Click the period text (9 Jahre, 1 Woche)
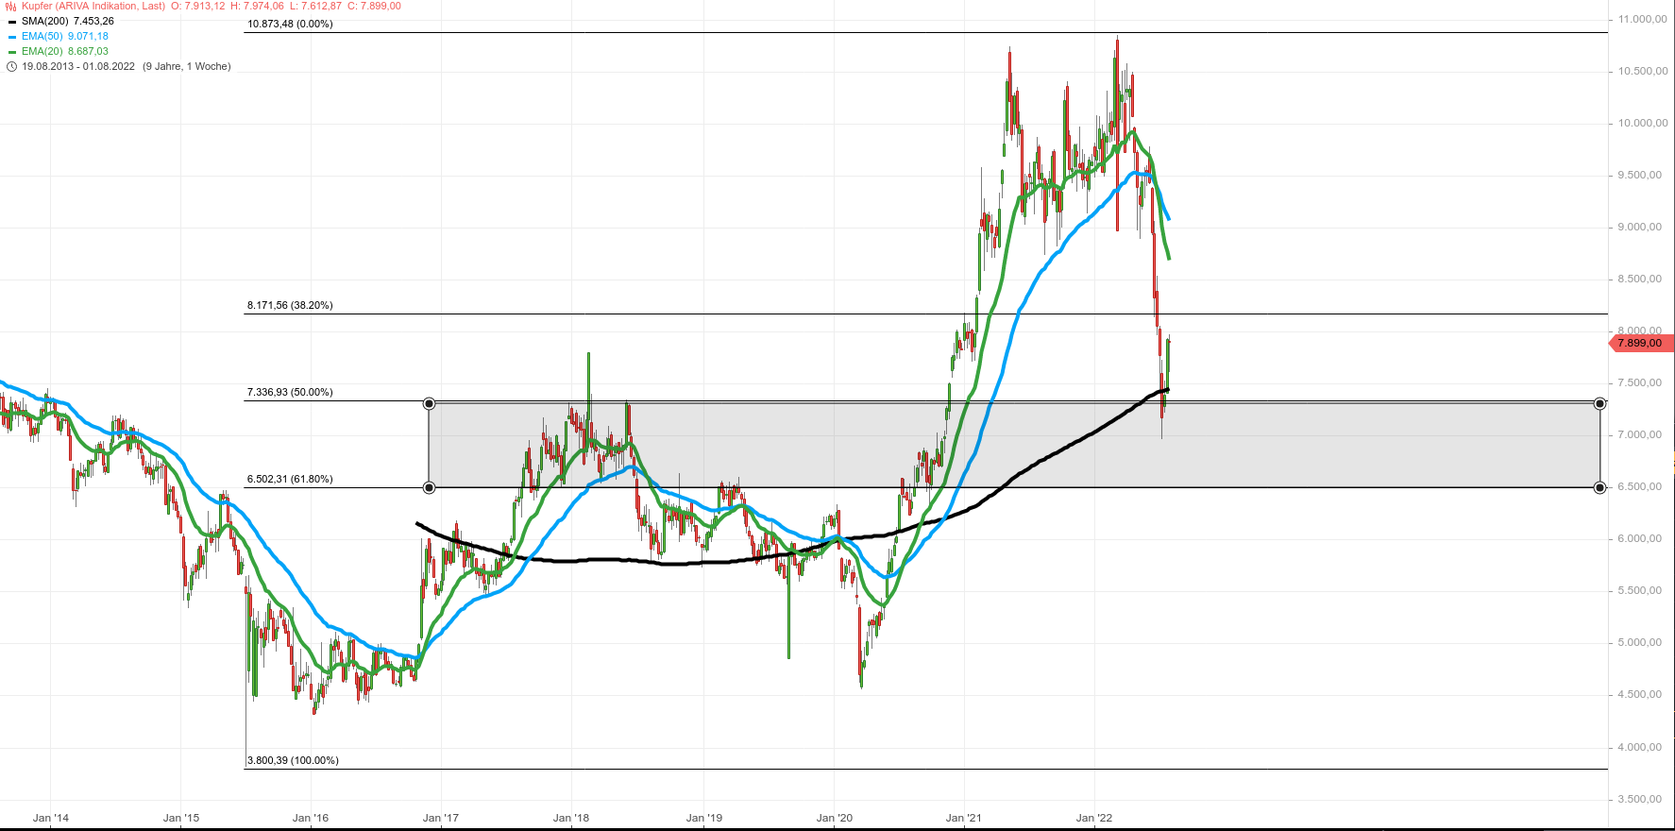Image resolution: width=1675 pixels, height=831 pixels. 187,66
